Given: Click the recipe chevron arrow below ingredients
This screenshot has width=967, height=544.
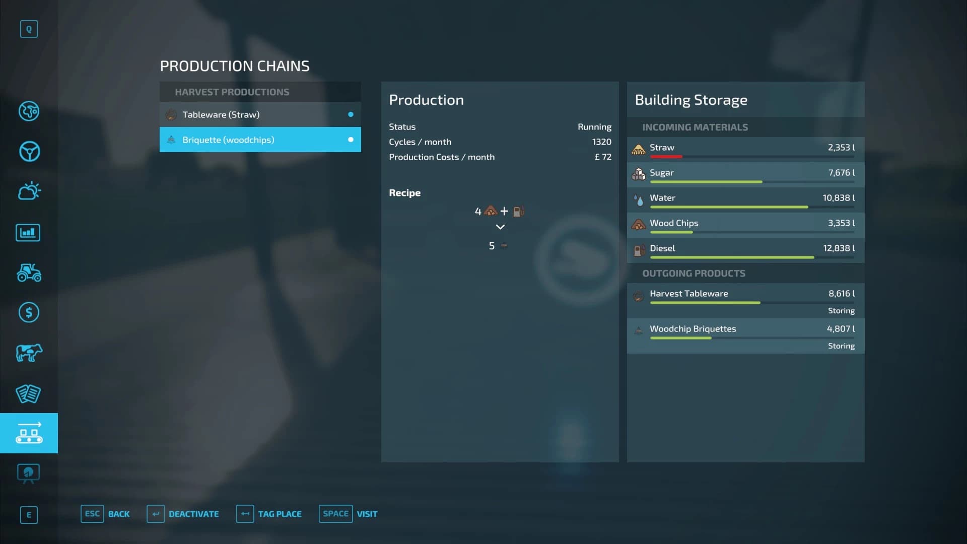Looking at the screenshot, I should (x=500, y=227).
